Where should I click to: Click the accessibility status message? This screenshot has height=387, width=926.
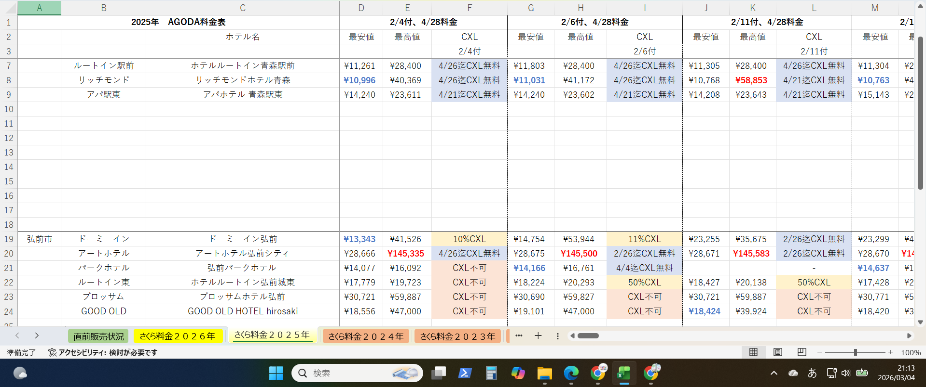point(103,352)
